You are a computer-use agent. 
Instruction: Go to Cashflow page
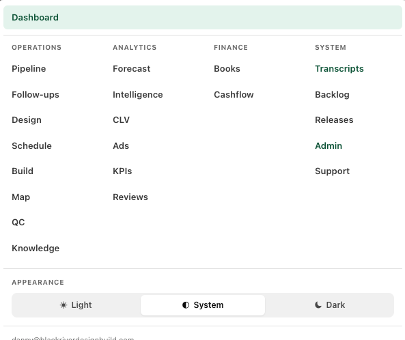pyautogui.click(x=234, y=94)
